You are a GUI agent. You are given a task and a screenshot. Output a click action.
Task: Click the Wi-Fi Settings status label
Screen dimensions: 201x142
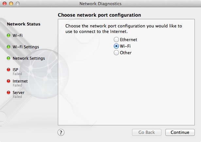click(25, 47)
